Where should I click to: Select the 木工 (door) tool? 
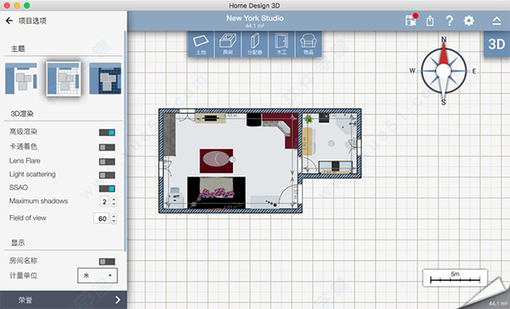[x=281, y=44]
